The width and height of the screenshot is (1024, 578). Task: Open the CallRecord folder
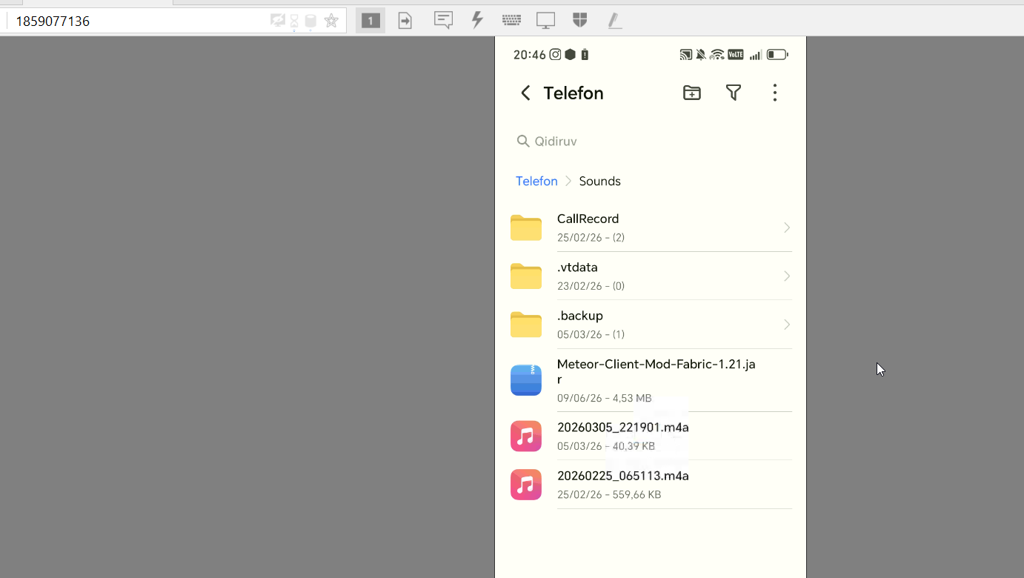(x=651, y=227)
